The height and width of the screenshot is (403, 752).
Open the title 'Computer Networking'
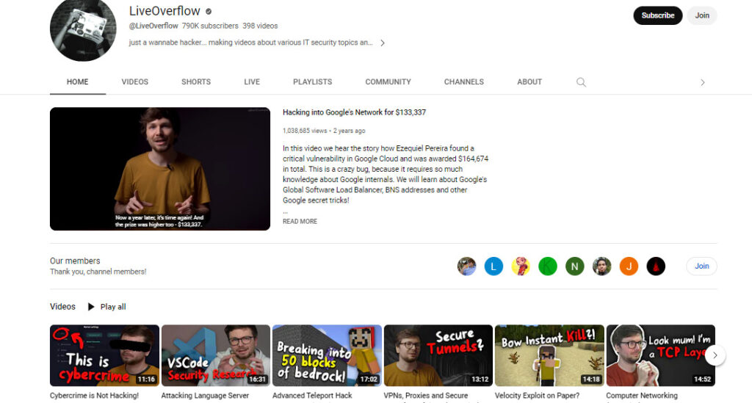642,396
